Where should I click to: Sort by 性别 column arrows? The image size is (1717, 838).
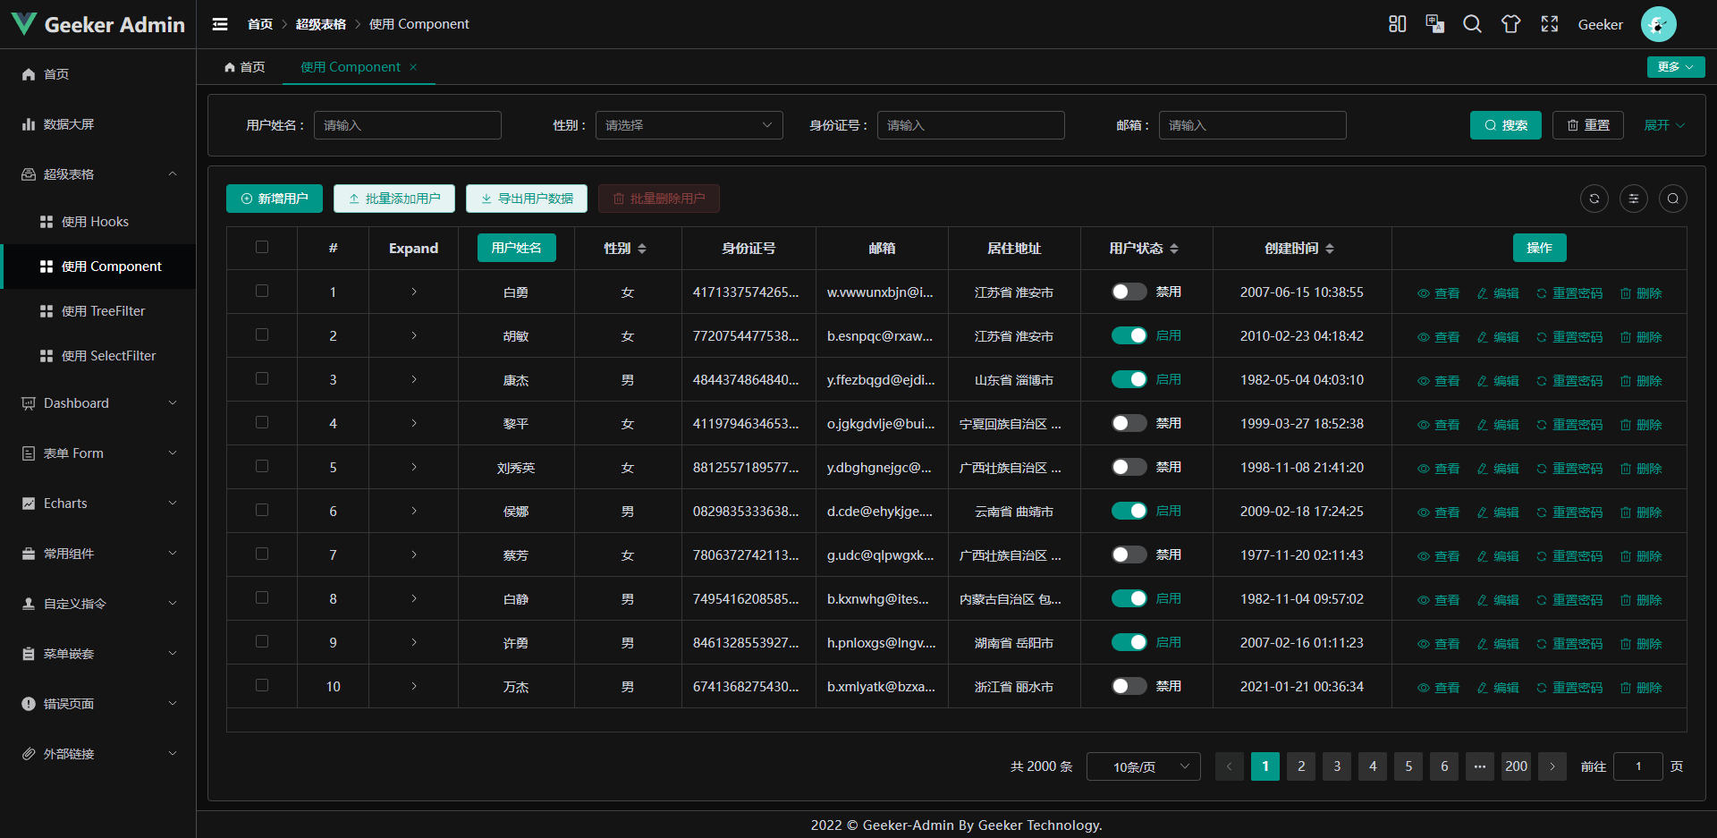click(x=642, y=249)
